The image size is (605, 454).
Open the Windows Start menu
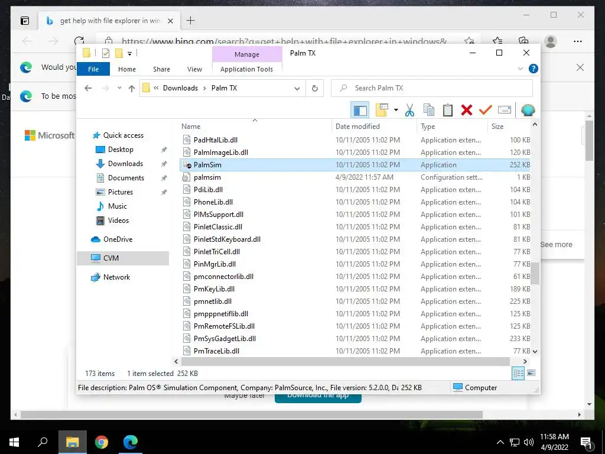tap(14, 442)
